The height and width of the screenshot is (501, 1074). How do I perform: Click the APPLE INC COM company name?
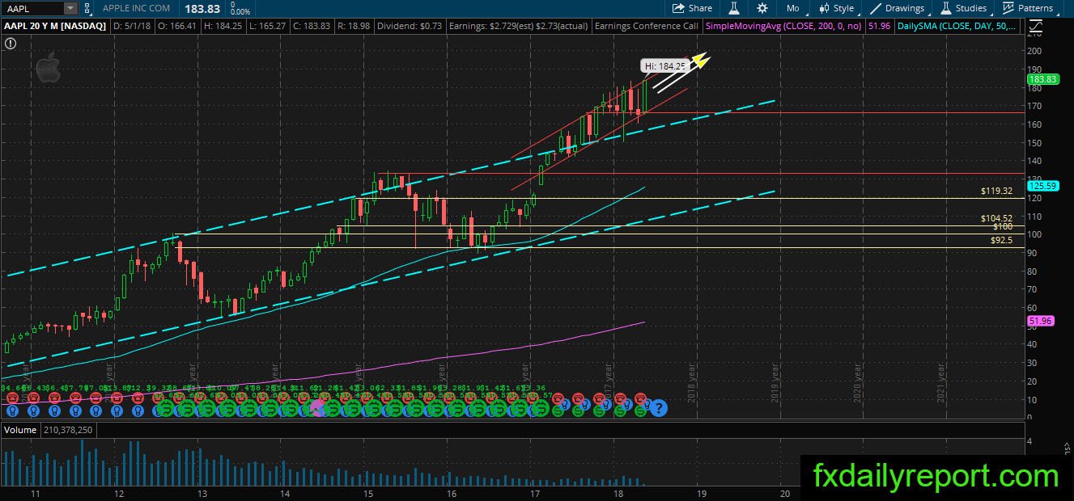pyautogui.click(x=136, y=8)
